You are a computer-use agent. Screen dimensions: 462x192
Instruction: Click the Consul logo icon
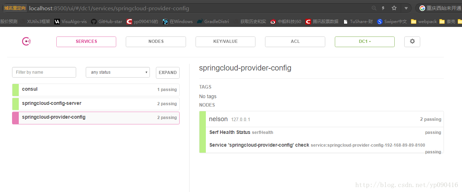pos(27,41)
